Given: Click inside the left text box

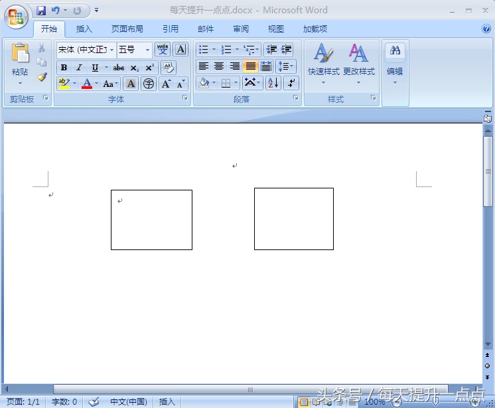Looking at the screenshot, I should [151, 220].
